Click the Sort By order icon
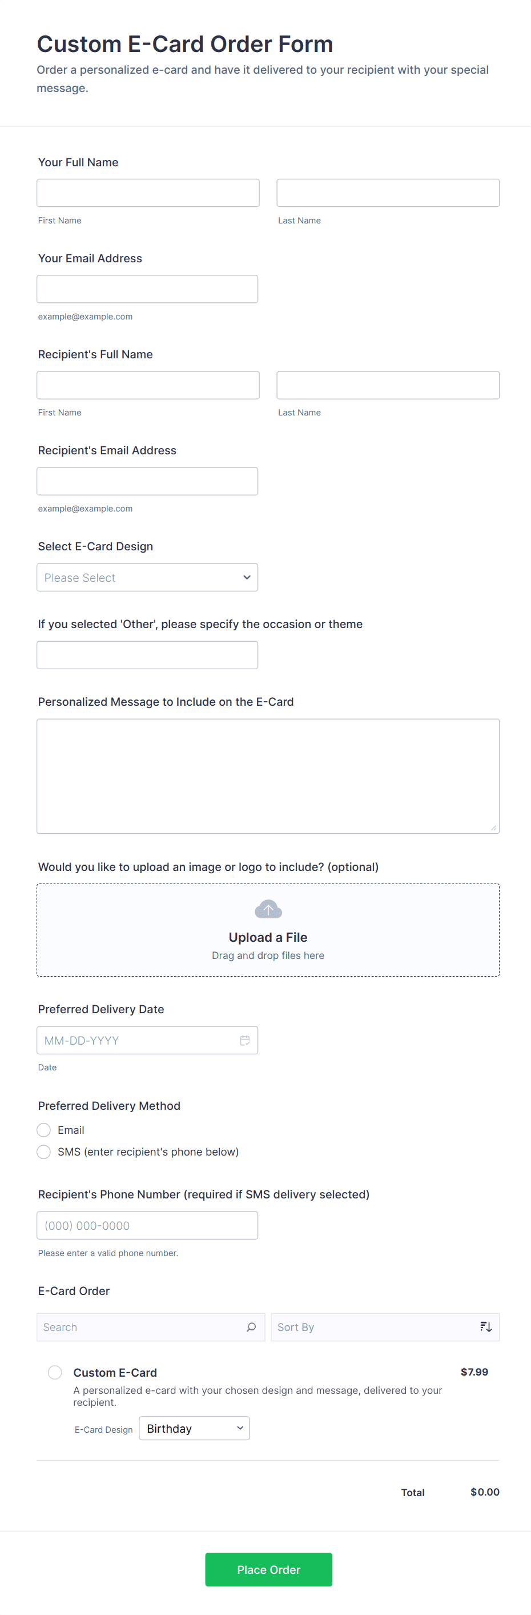This screenshot has height=1615, width=531. point(486,1326)
